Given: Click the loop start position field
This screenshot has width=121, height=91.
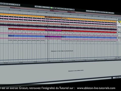Looking at the screenshot, I should pyautogui.click(x=91, y=11).
